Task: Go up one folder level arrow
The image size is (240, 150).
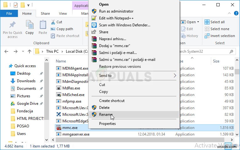Action: [x=29, y=51]
